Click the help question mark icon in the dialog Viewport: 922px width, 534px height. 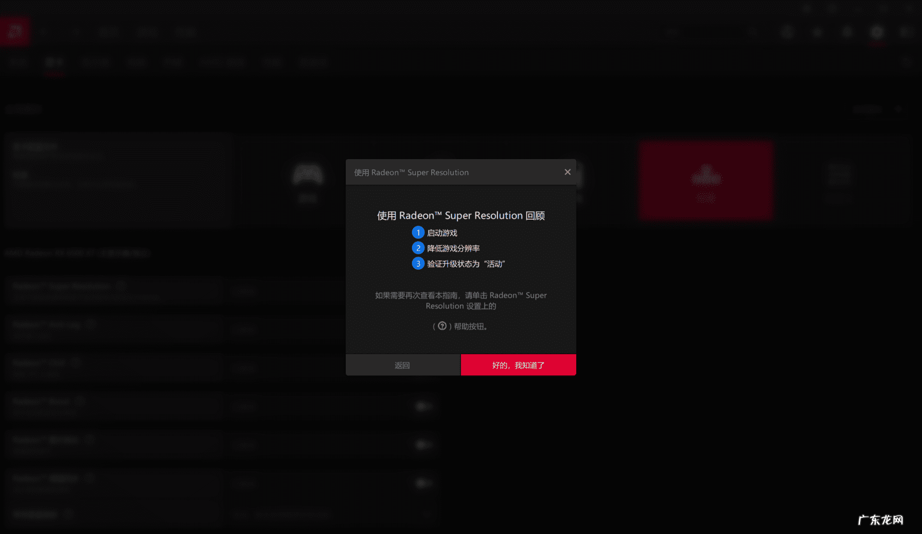point(442,326)
